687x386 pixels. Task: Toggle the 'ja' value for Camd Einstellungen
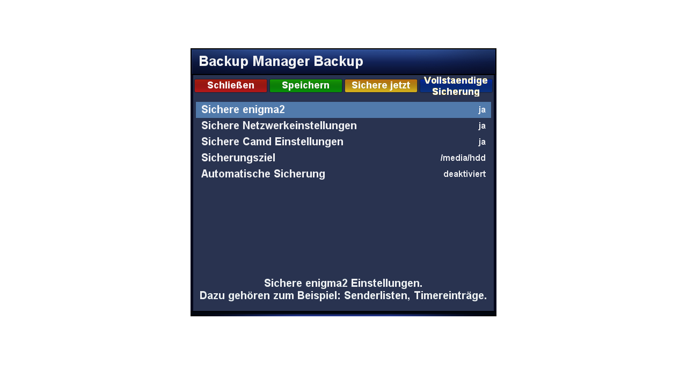click(x=482, y=142)
